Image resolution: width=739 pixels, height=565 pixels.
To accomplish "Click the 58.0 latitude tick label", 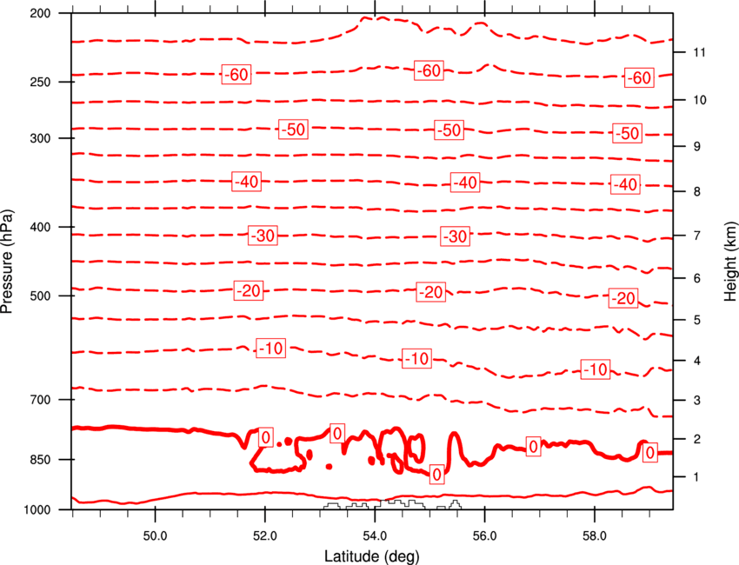I will point(595,536).
